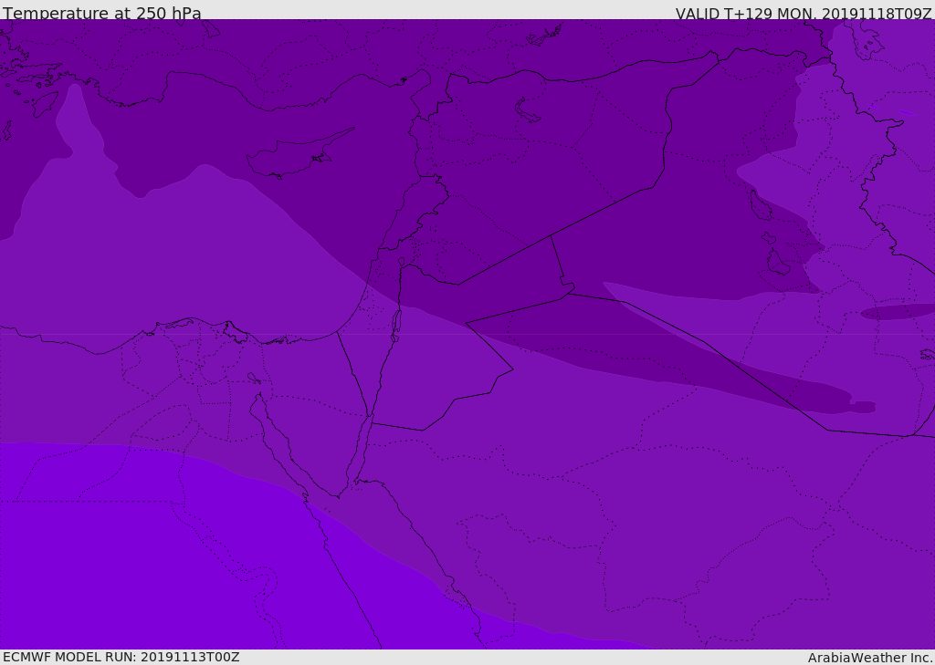
Task: Open the ArabiaWeather Inc. credit text
Action: [869, 658]
